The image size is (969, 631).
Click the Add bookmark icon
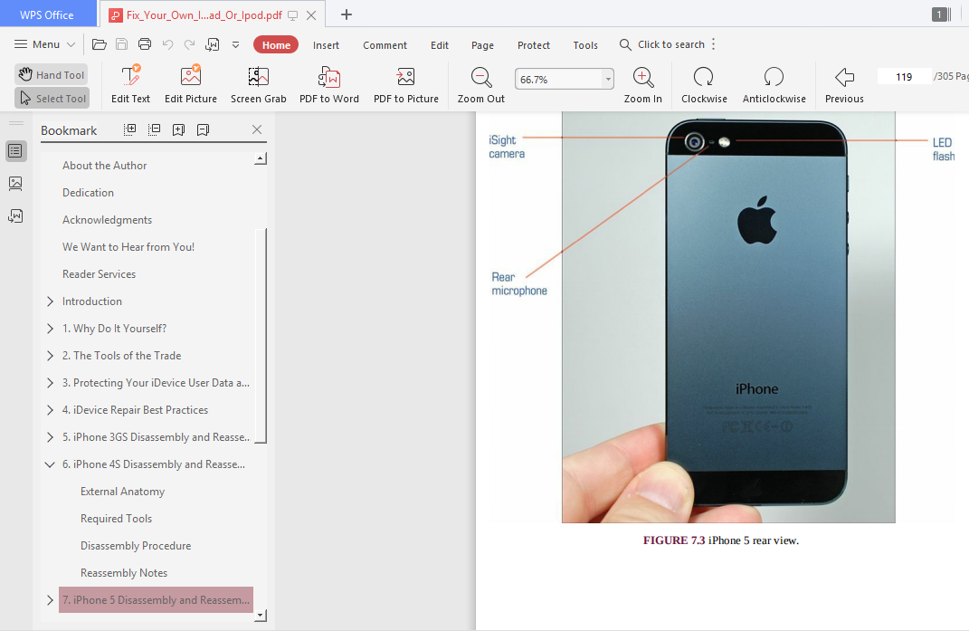pyautogui.click(x=178, y=129)
